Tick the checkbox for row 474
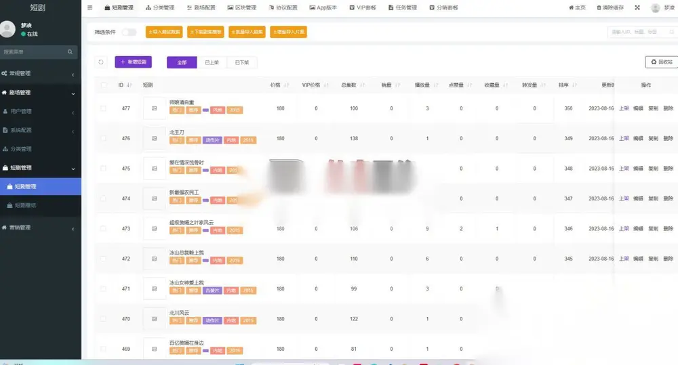This screenshot has height=365, width=678. [103, 198]
